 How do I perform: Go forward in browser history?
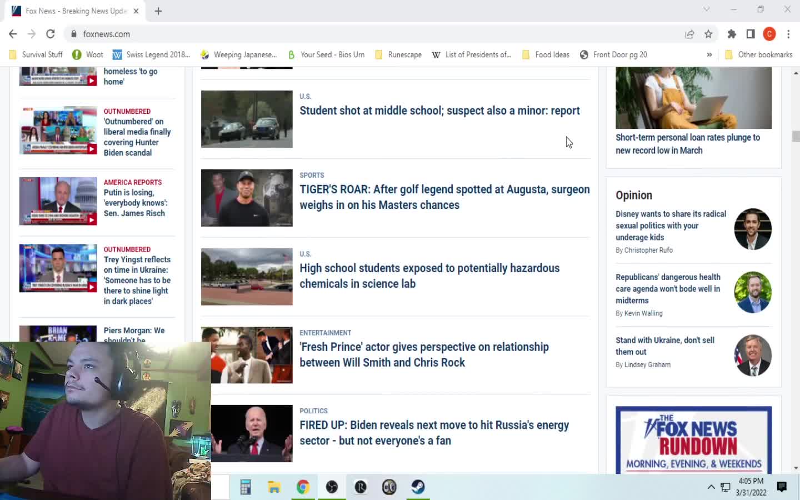(32, 34)
